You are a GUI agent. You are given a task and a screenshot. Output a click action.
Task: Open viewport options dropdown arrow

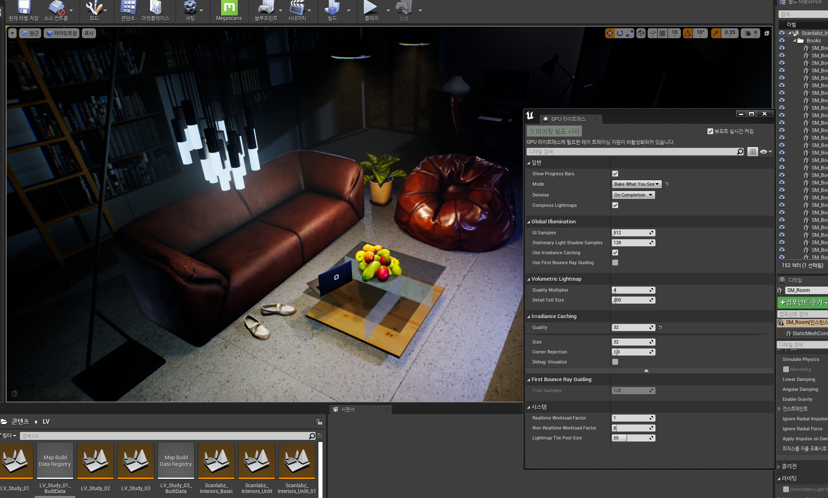click(12, 33)
